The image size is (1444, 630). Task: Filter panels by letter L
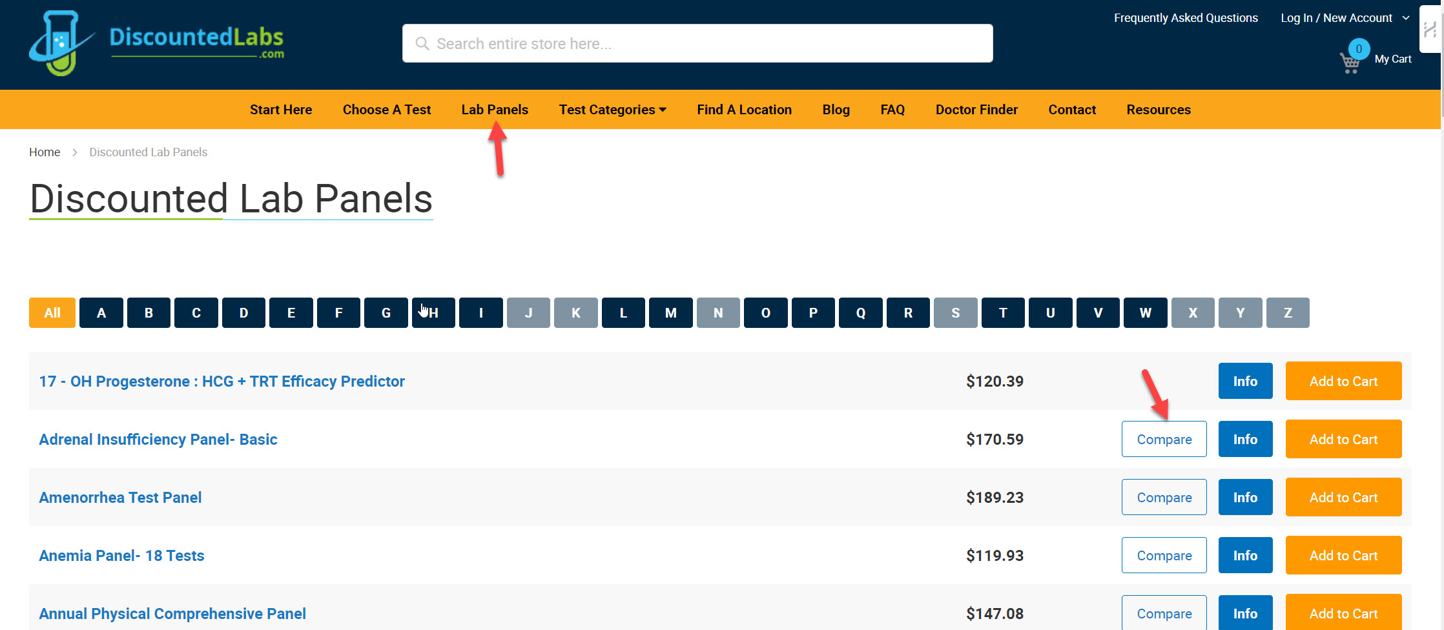pyautogui.click(x=623, y=312)
